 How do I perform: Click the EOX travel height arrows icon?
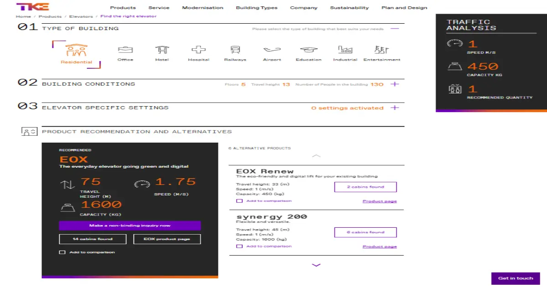coord(67,185)
